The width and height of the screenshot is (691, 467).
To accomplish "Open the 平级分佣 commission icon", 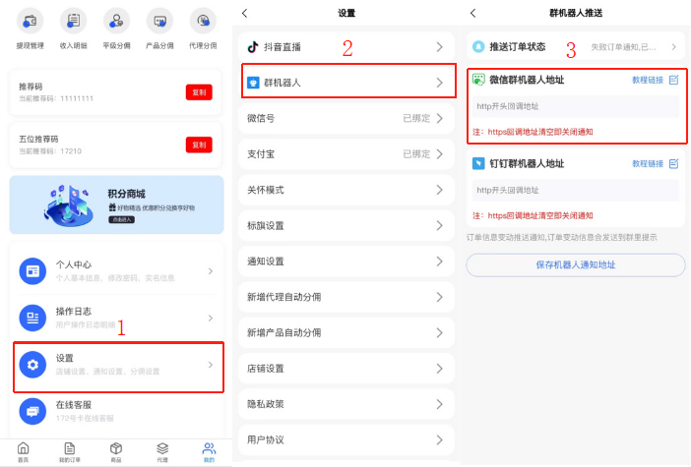I will 117,20.
